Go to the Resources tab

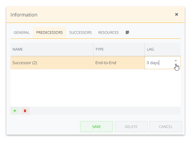pyautogui.click(x=109, y=33)
